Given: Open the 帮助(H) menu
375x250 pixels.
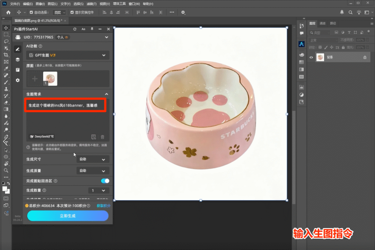Looking at the screenshot, I should tap(148, 4).
